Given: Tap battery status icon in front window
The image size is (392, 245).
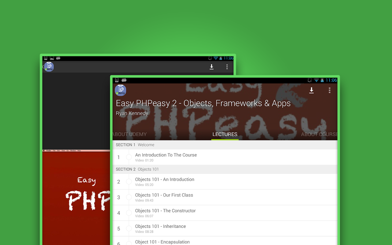Looking at the screenshot, I should (322, 80).
